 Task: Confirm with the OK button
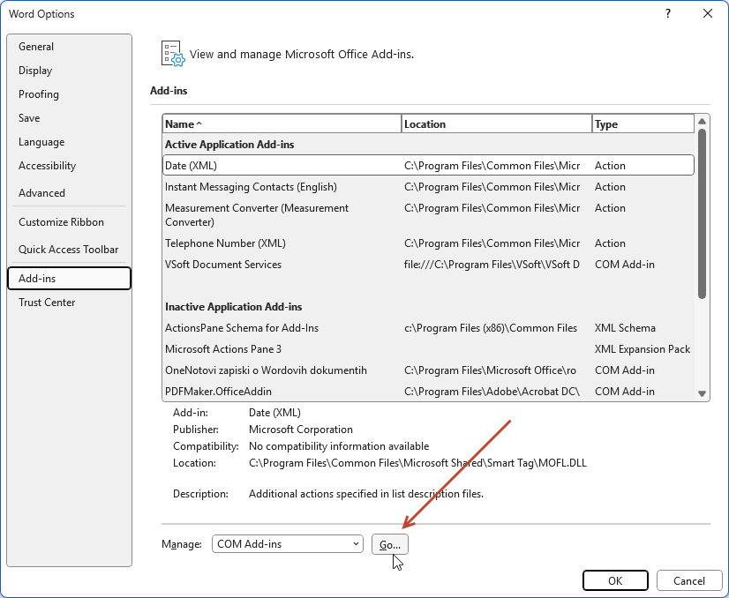(x=615, y=581)
